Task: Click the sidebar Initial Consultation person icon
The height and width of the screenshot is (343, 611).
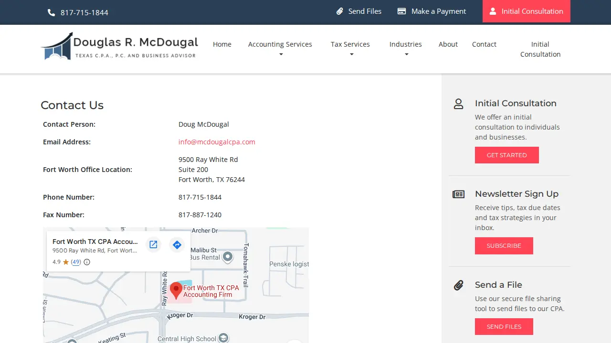Action: click(458, 104)
